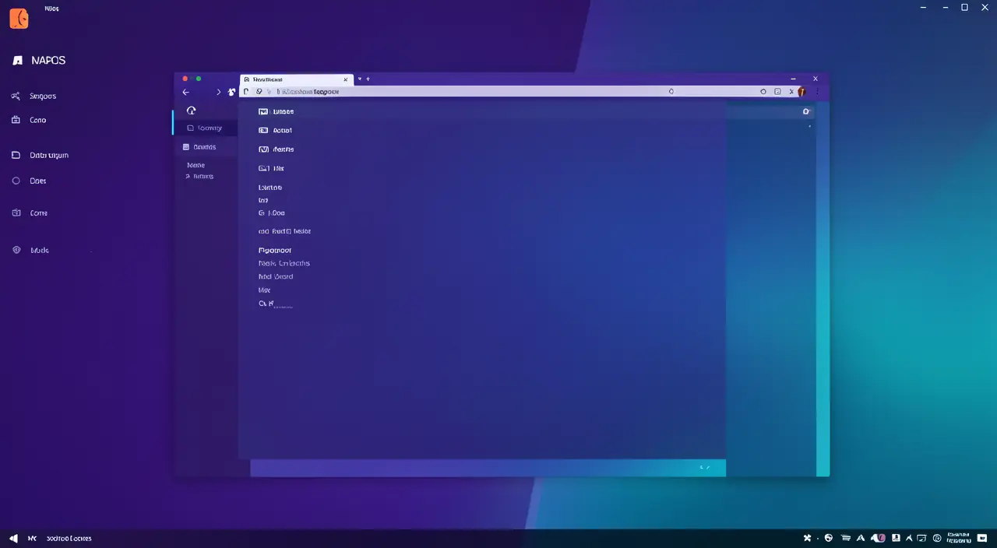
Task: Close the active browser tab
Action: coord(346,79)
